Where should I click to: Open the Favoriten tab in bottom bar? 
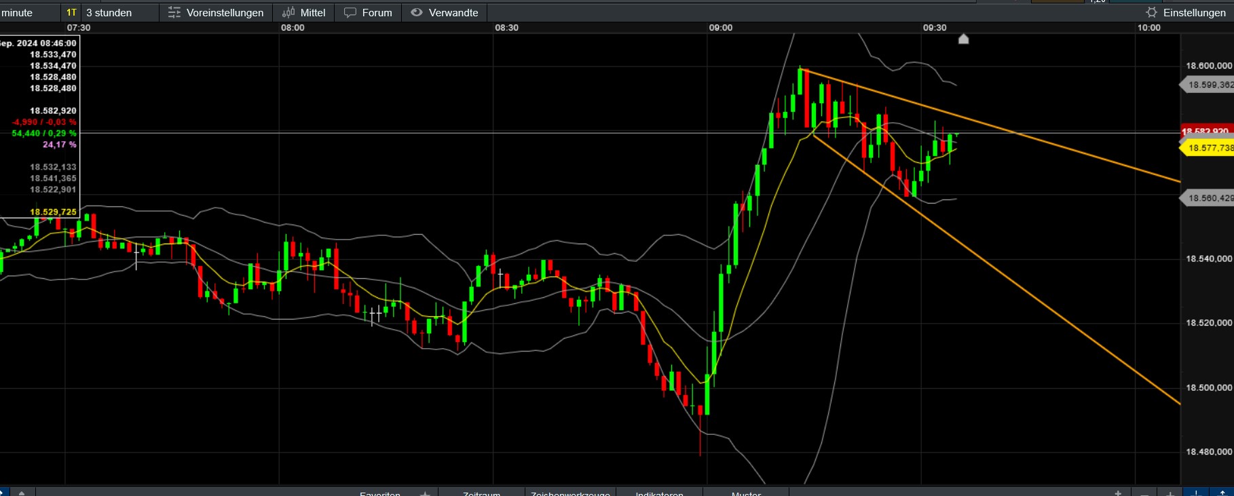pos(380,493)
